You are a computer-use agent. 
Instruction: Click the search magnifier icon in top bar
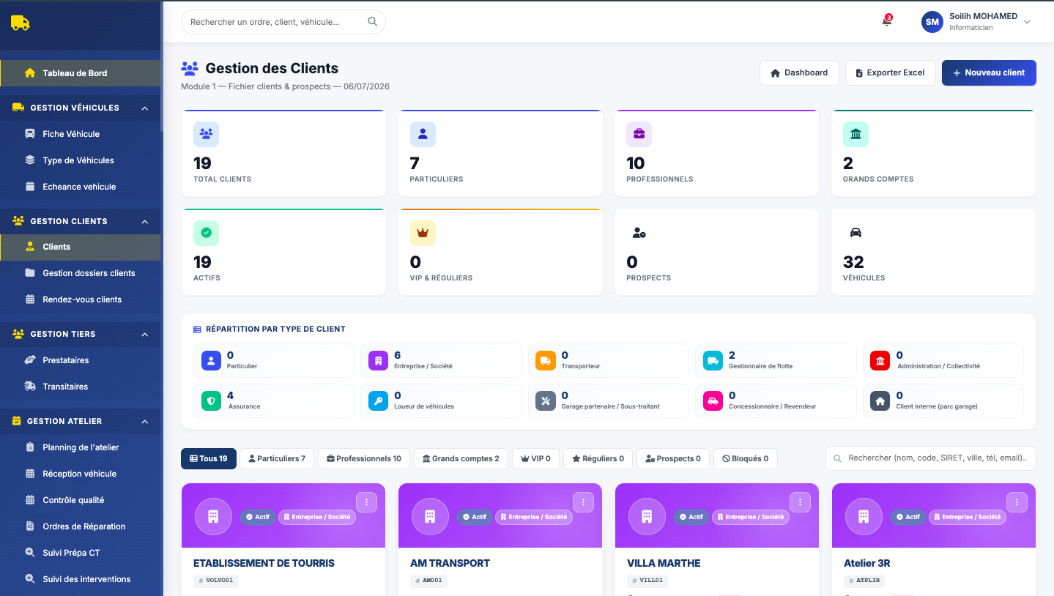tap(372, 22)
